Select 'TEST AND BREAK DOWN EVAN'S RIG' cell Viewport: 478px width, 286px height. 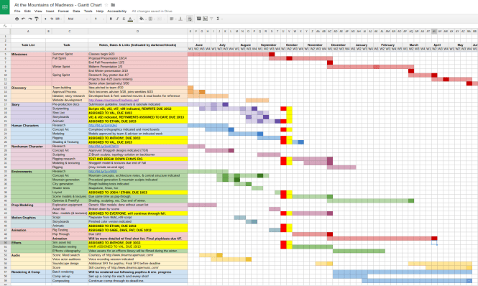[x=137, y=159]
